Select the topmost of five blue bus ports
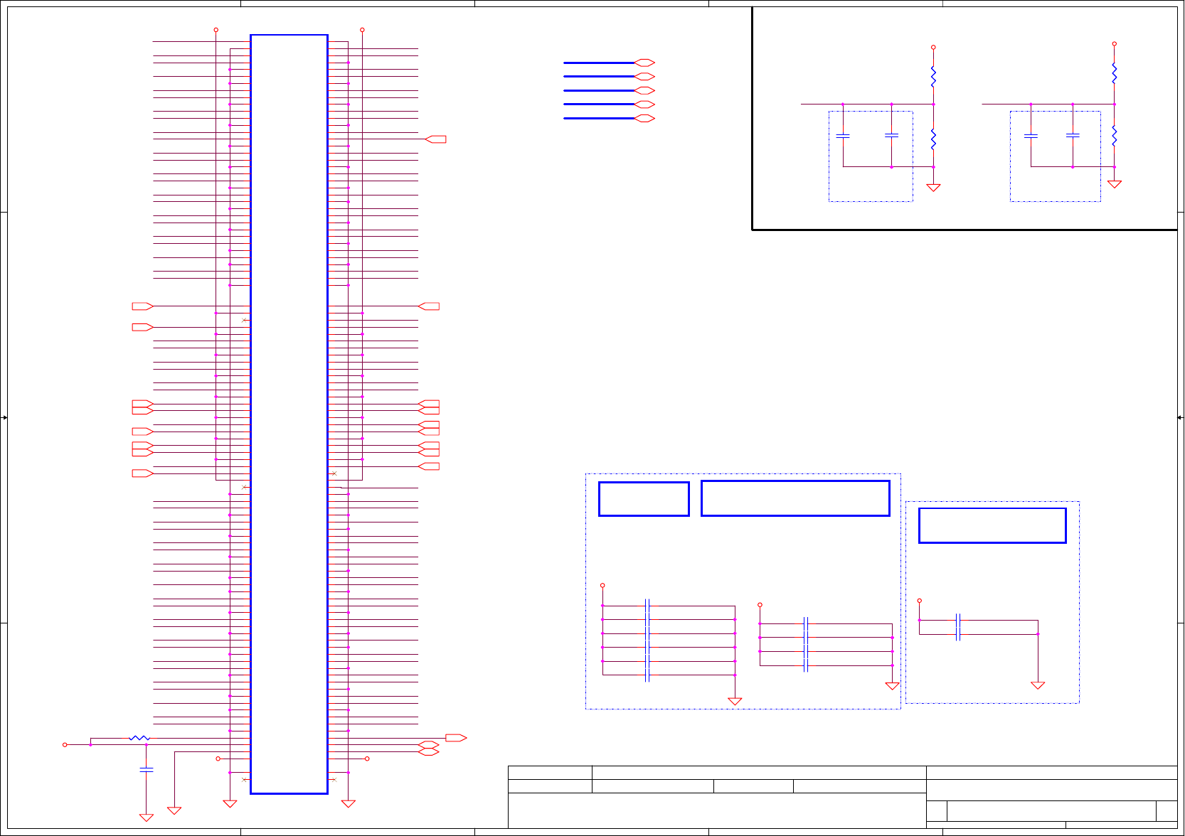 [x=644, y=63]
